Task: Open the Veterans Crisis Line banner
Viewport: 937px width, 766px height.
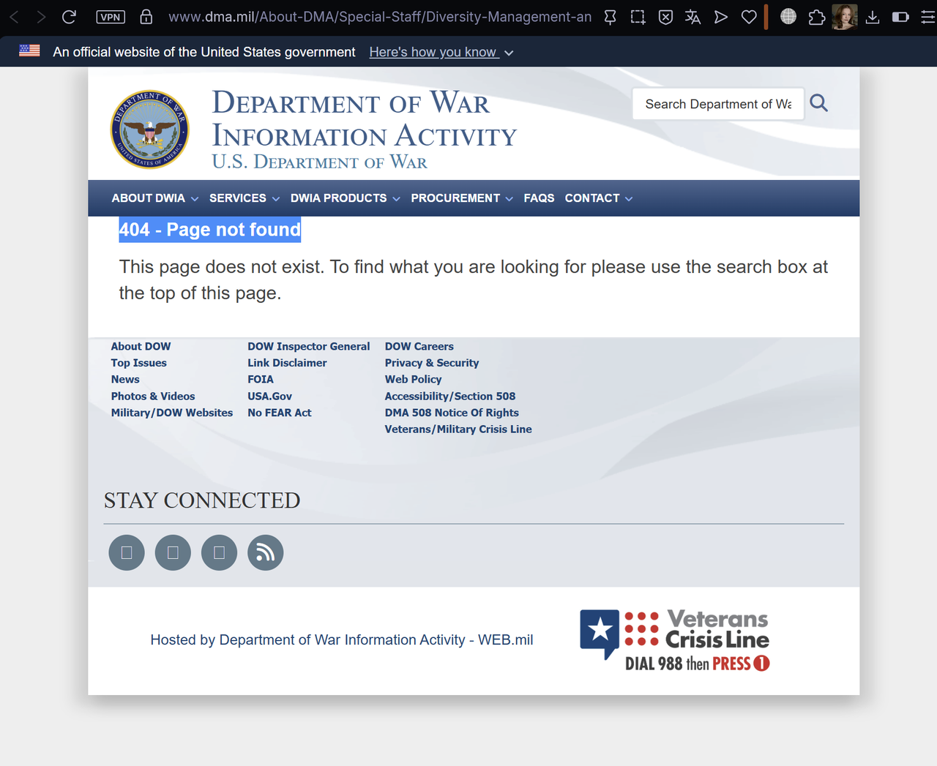Action: pos(674,640)
